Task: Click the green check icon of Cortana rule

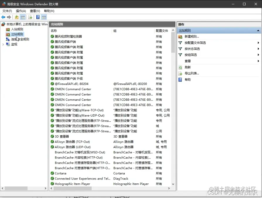Action: point(52,173)
